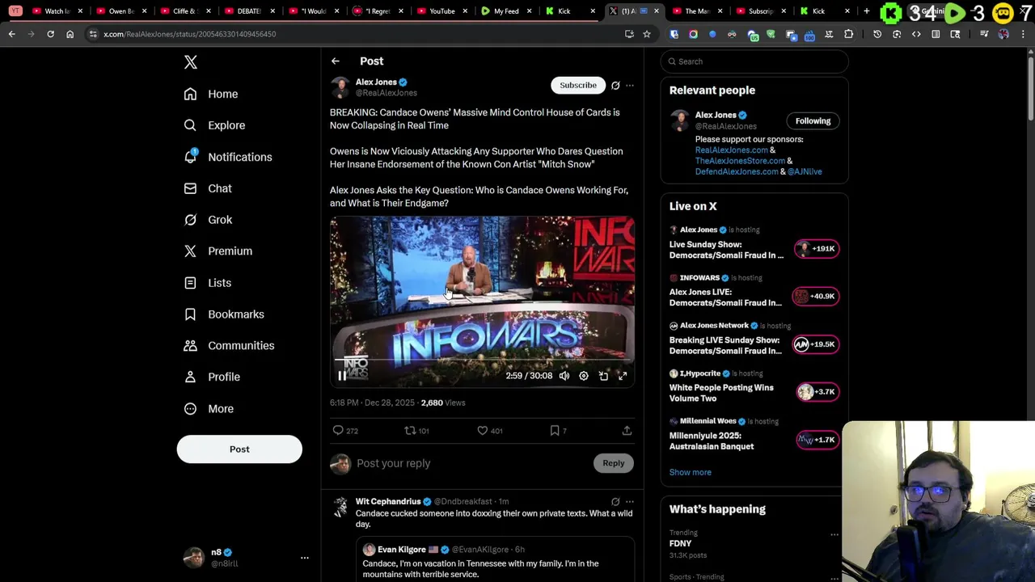This screenshot has height=582, width=1035.
Task: Click the Following button for Alex Jones
Action: pyautogui.click(x=813, y=121)
